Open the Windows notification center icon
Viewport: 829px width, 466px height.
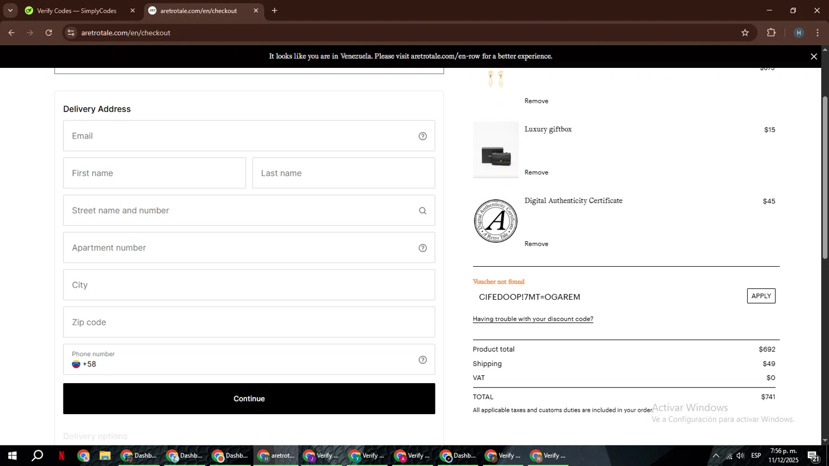click(x=814, y=456)
